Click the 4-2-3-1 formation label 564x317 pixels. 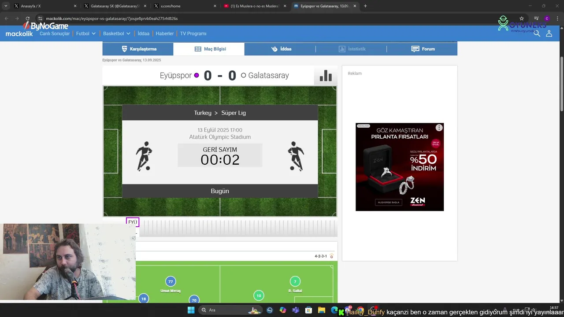(x=321, y=256)
